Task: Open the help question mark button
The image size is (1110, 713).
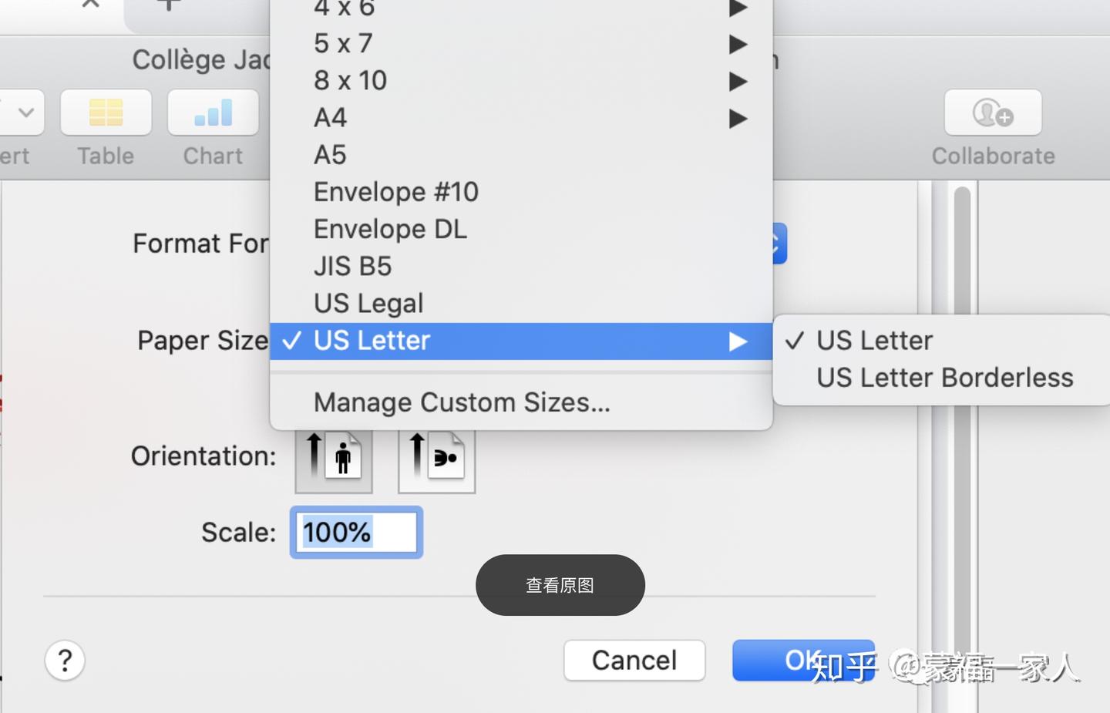Action: (x=65, y=661)
